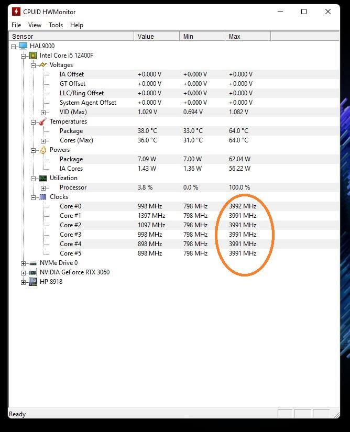Click the NVIDIA GeForce RTX 3060 card icon

pos(33,272)
